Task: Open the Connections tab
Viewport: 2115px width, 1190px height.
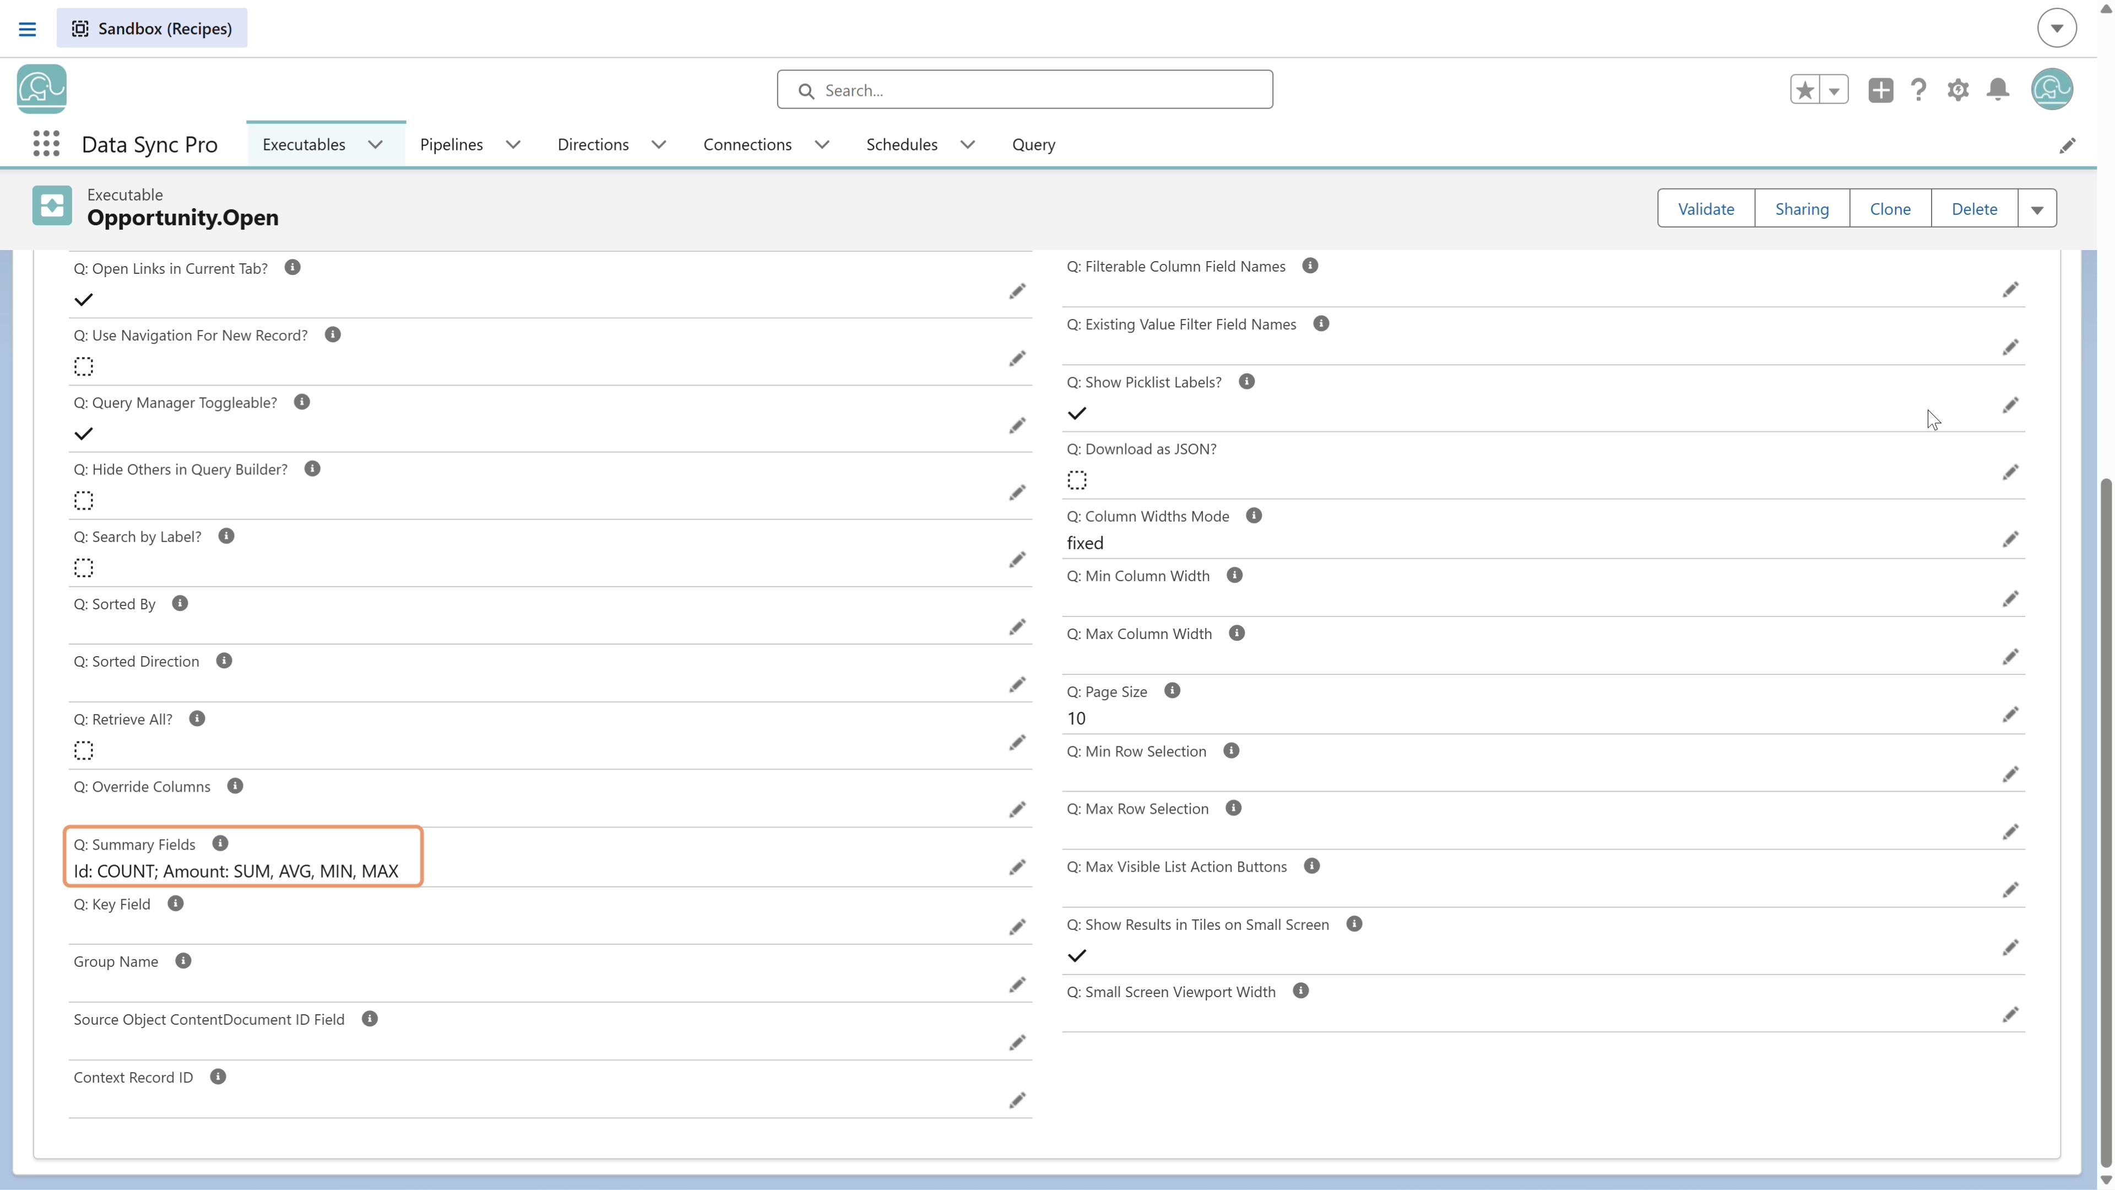Action: (x=747, y=144)
